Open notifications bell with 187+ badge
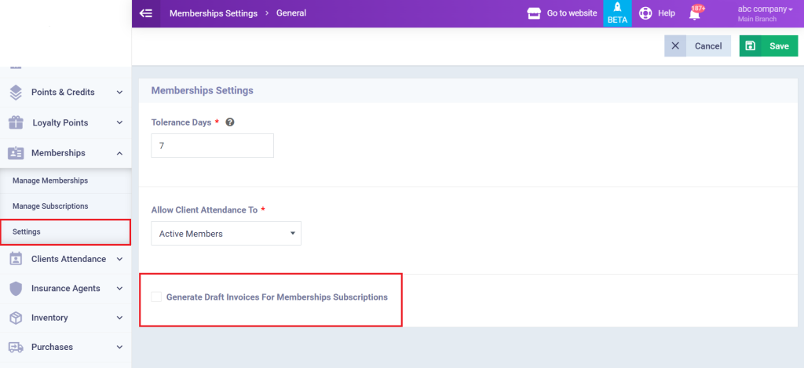Screen dimensions: 804x368 pos(695,13)
